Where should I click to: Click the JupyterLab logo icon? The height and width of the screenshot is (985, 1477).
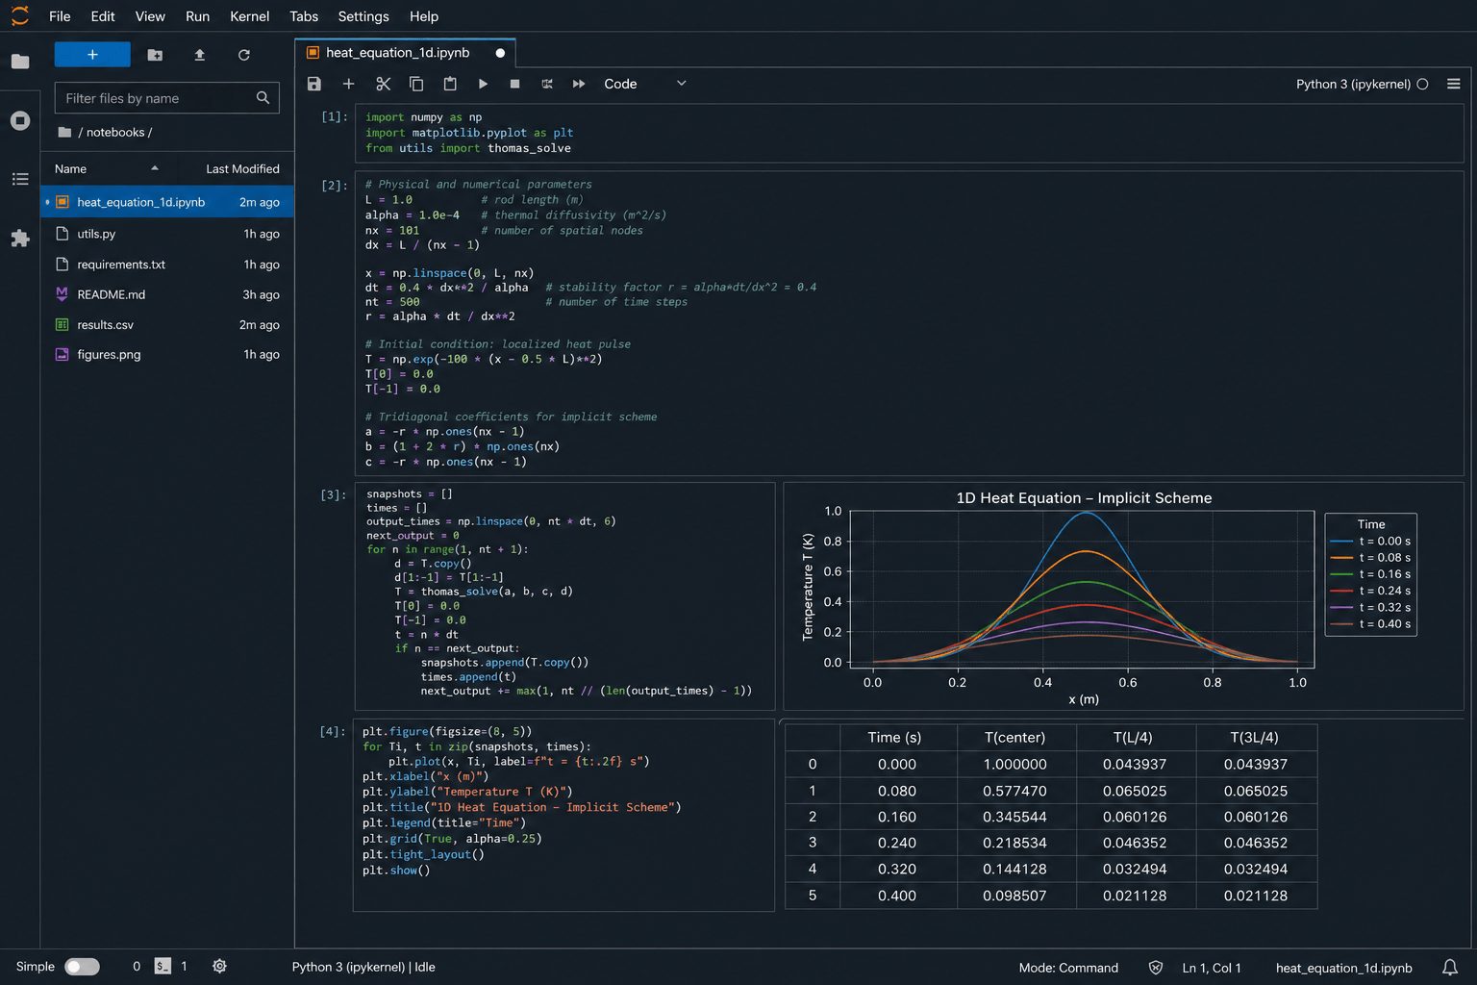coord(20,16)
